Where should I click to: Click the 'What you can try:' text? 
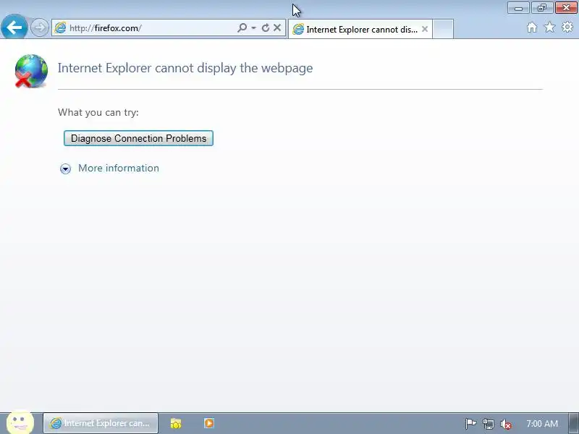coord(98,113)
